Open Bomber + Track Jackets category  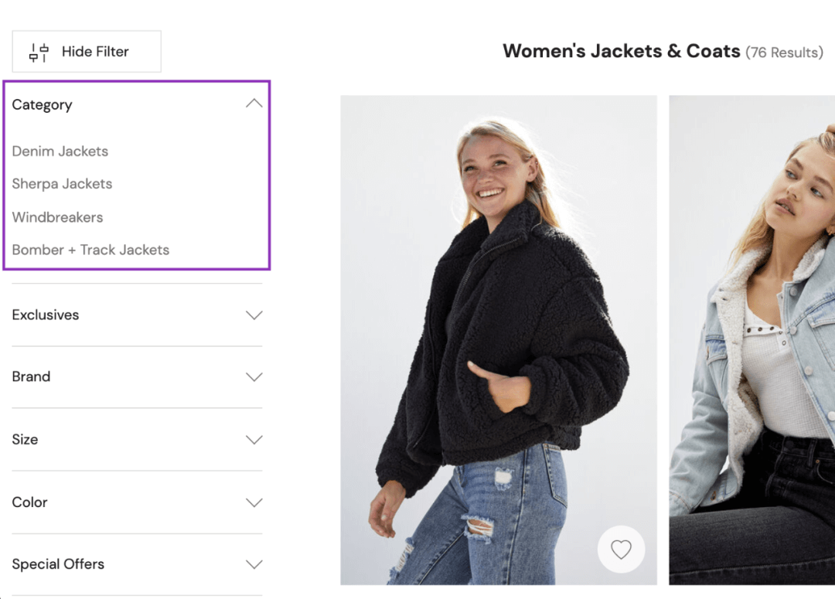click(90, 250)
